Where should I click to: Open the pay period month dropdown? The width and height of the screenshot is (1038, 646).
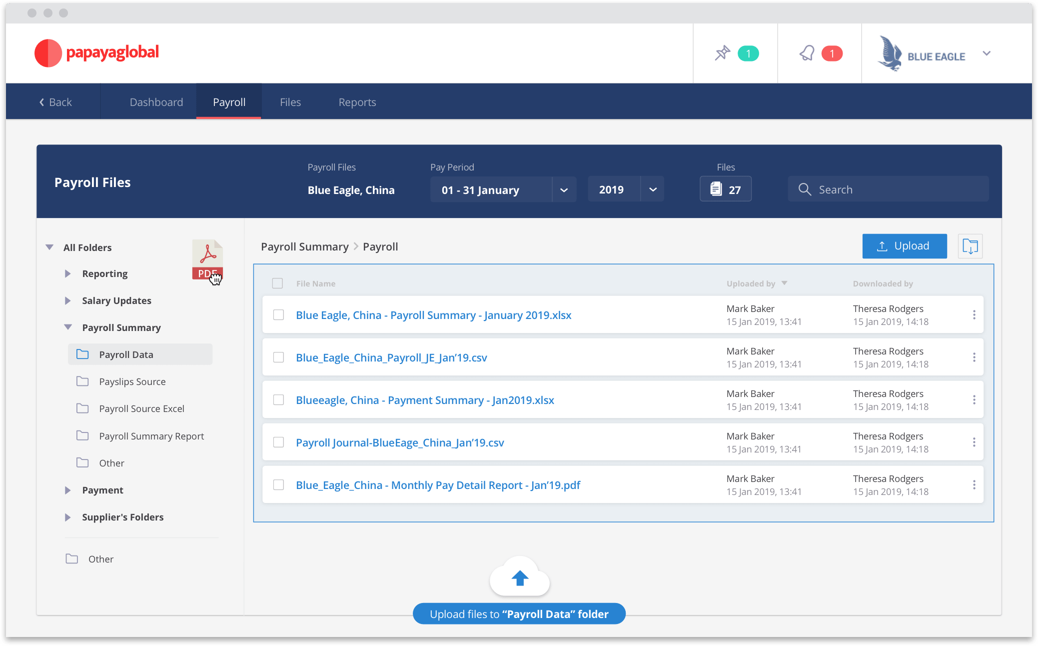click(x=564, y=189)
